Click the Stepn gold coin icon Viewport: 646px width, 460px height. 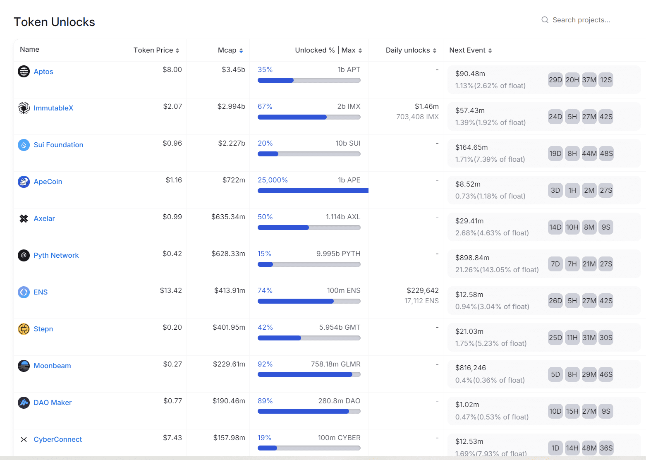(x=24, y=329)
